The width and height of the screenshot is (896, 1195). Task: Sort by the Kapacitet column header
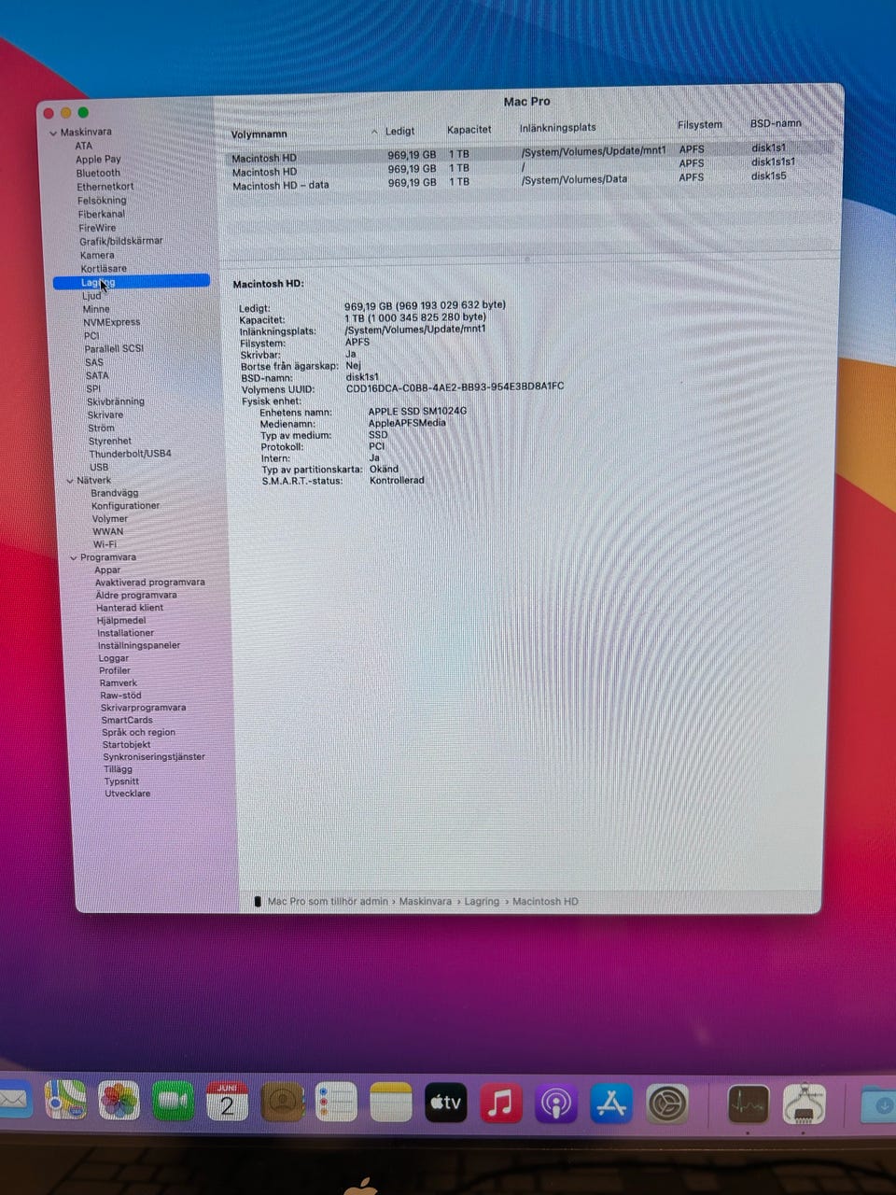469,130
